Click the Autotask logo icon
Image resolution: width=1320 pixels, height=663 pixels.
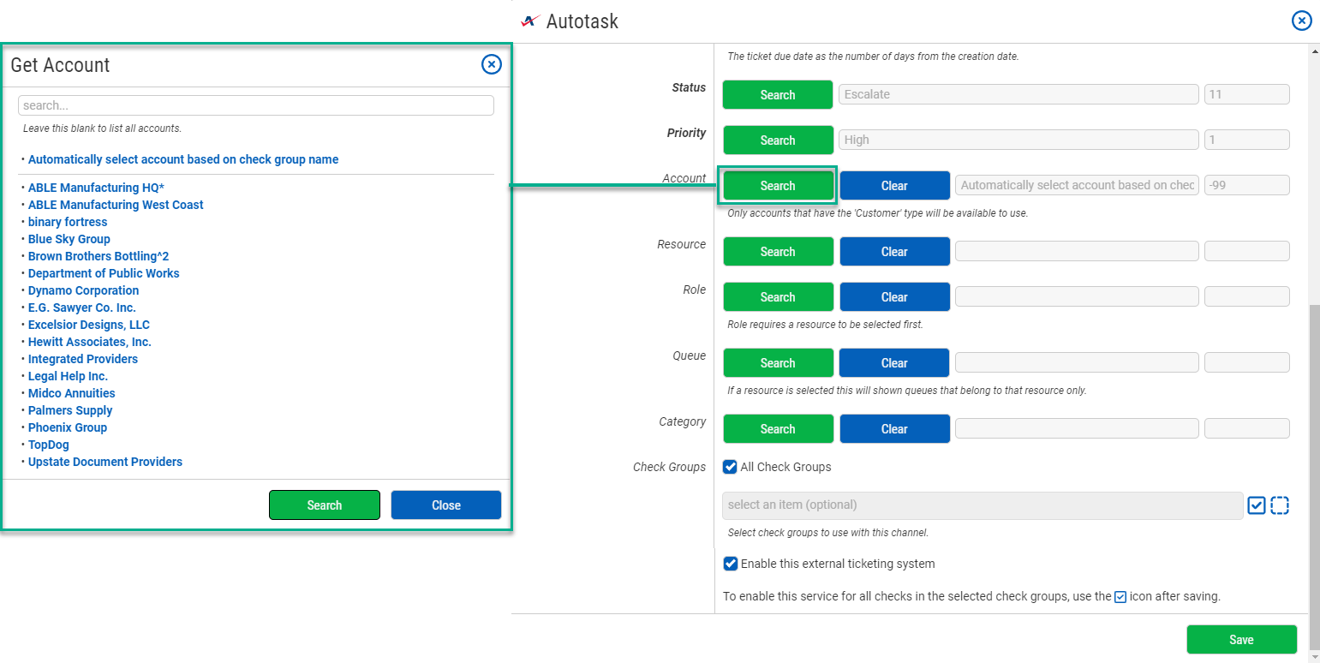click(x=530, y=21)
